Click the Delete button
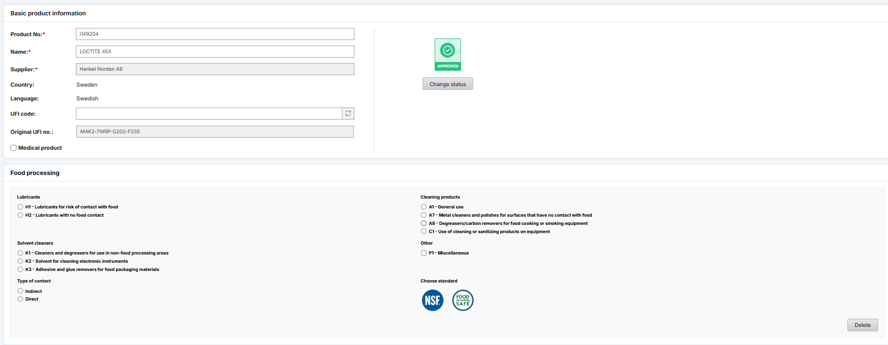Viewport: 888px width, 345px height. [863, 325]
